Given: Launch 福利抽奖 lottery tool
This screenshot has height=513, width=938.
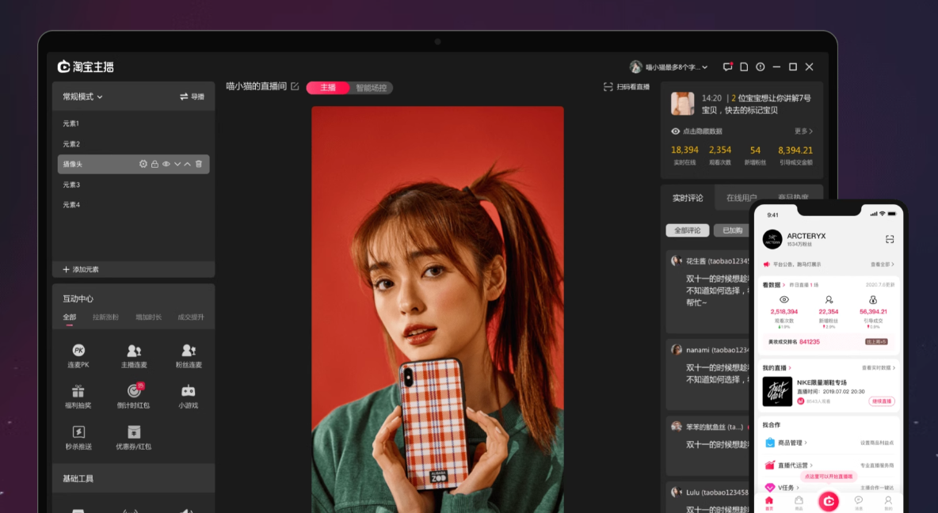Looking at the screenshot, I should tap(78, 397).
